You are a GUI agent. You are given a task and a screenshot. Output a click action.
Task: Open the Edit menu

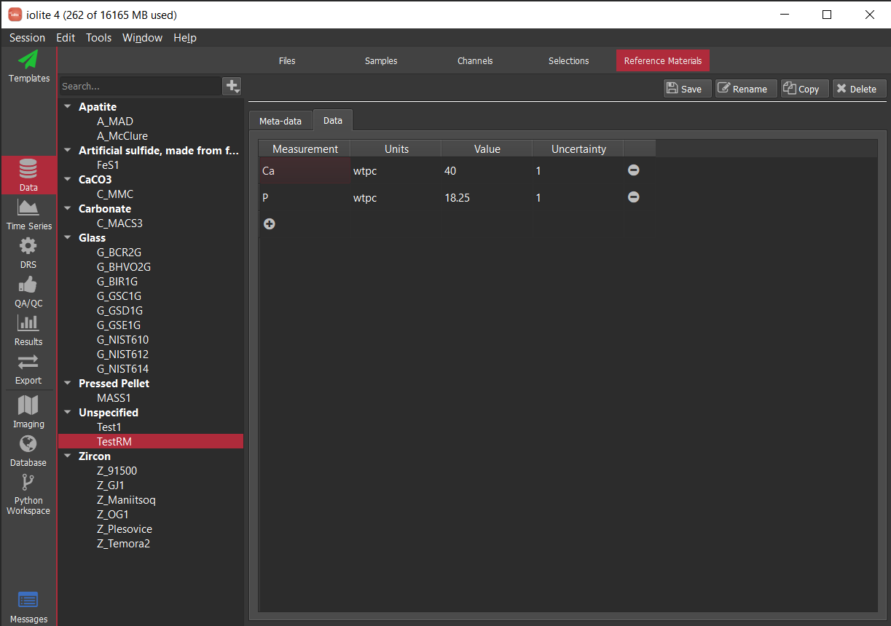click(66, 38)
